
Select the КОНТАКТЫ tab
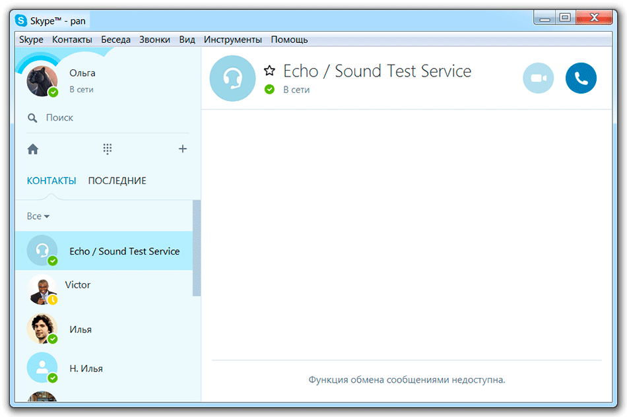coord(51,181)
